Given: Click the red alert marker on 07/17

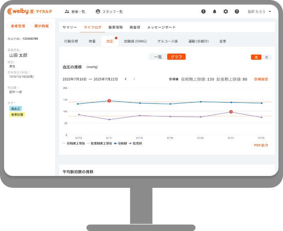Looking at the screenshot, I should 109,101.
